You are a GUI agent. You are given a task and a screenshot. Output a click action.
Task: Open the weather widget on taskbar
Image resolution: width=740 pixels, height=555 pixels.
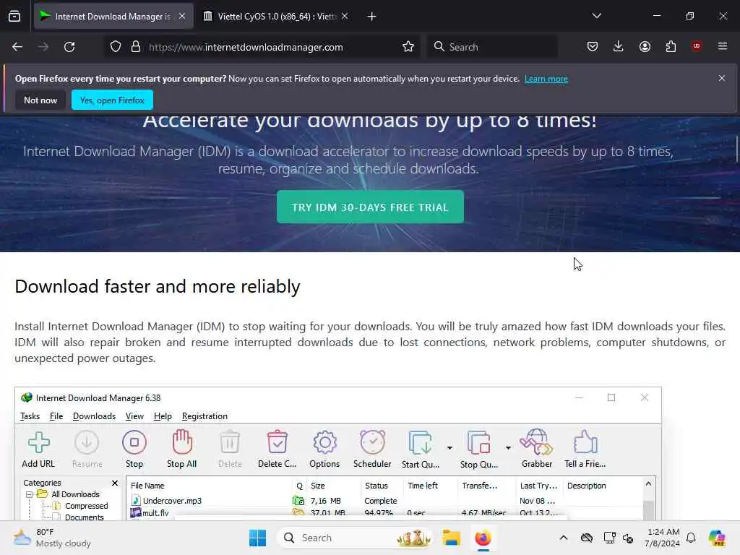click(52, 538)
